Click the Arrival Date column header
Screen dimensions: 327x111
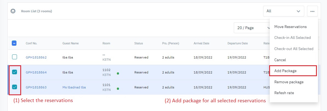[201, 43]
